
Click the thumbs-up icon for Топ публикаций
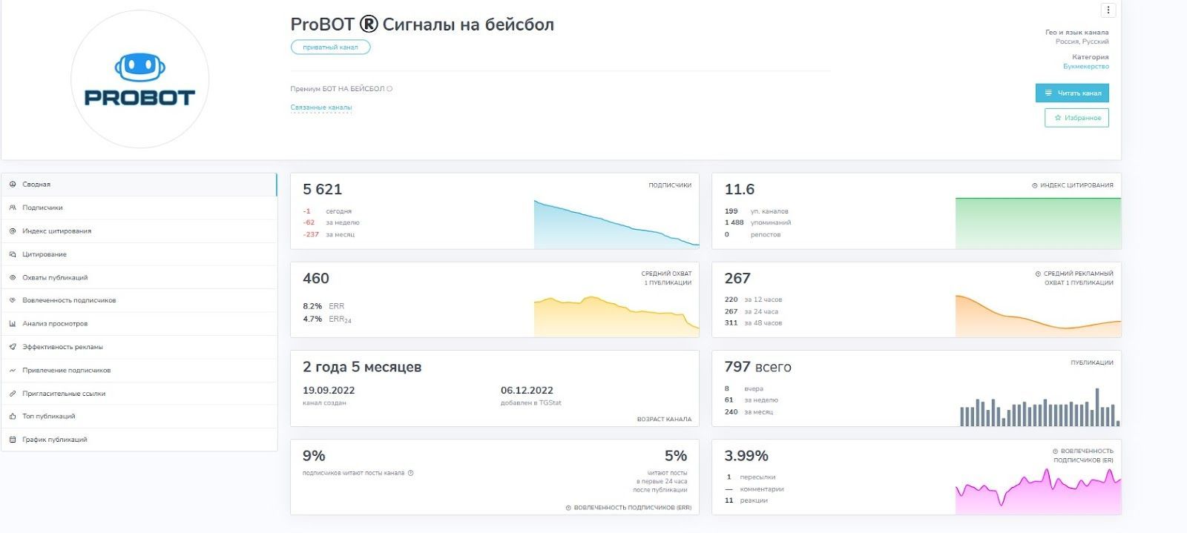click(13, 417)
